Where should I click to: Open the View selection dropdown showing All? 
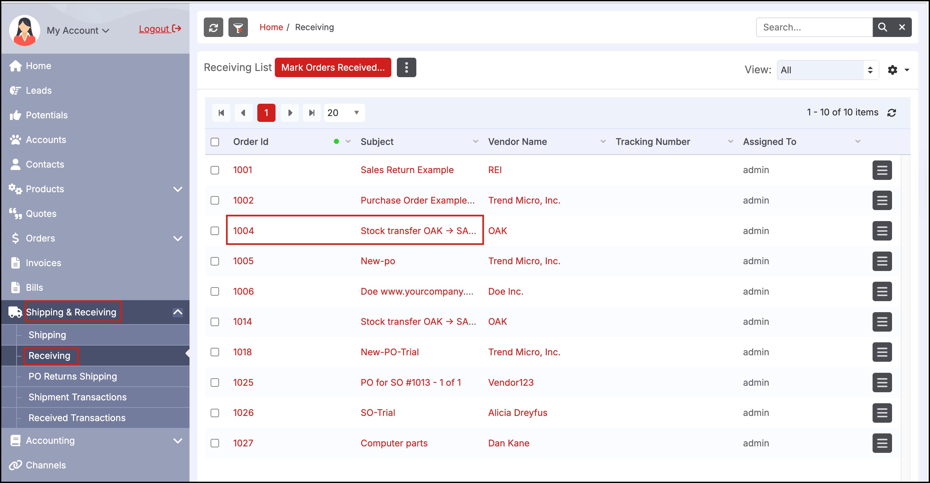[x=827, y=70]
